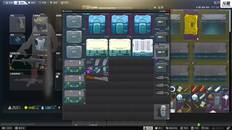Open the 主菜单 main menu
This screenshot has height=130, width=232.
pos(7,128)
